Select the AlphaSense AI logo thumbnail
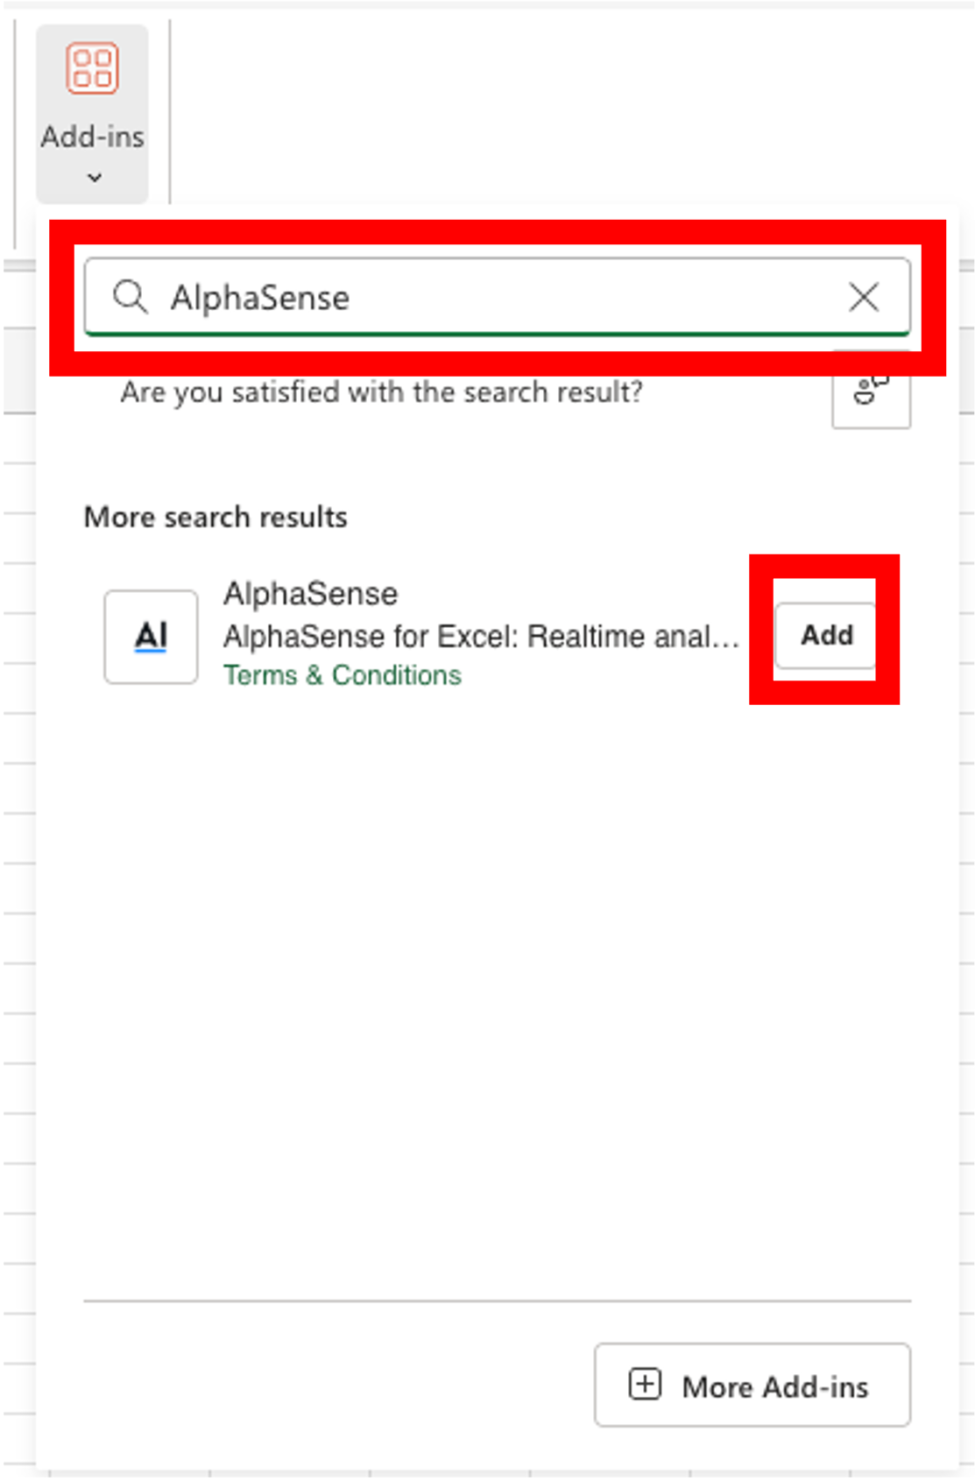The height and width of the screenshot is (1481, 975). pyautogui.click(x=151, y=637)
